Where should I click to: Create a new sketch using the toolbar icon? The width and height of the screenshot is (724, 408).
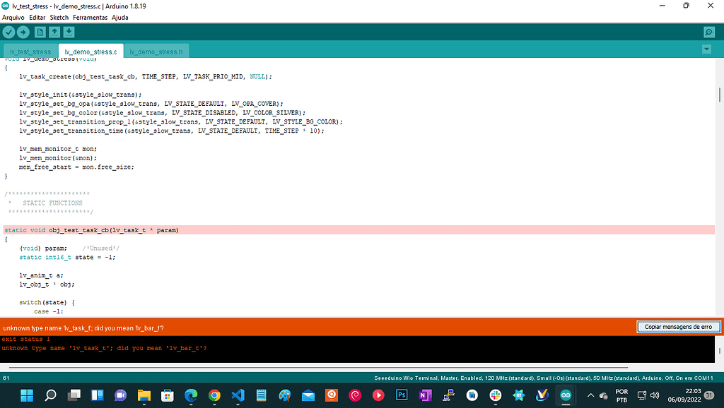(x=40, y=31)
